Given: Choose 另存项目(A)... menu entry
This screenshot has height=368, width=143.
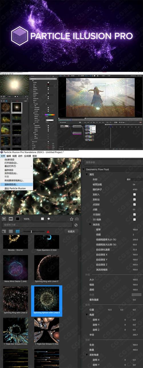Looking at the screenshot, I should pos(17,173).
